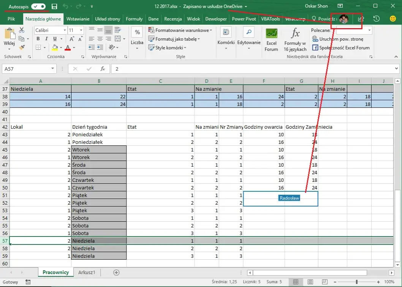The height and width of the screenshot is (287, 402).
Task: Toggle bold formatting on selected cell
Action: point(38,39)
